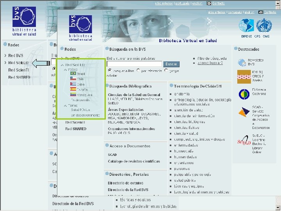Open sitio anterior link in background window
Image resolution: width=281 pixels, height=211 pixels.
pos(164,3)
